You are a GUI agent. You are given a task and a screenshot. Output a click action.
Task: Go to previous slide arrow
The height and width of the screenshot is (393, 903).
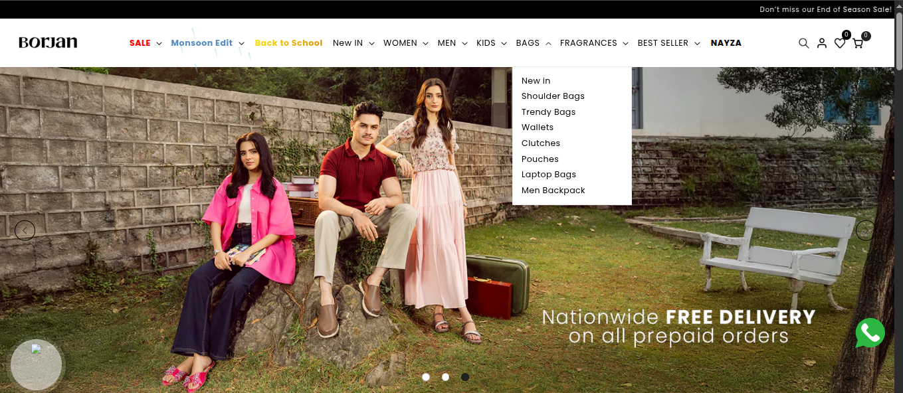coord(25,230)
